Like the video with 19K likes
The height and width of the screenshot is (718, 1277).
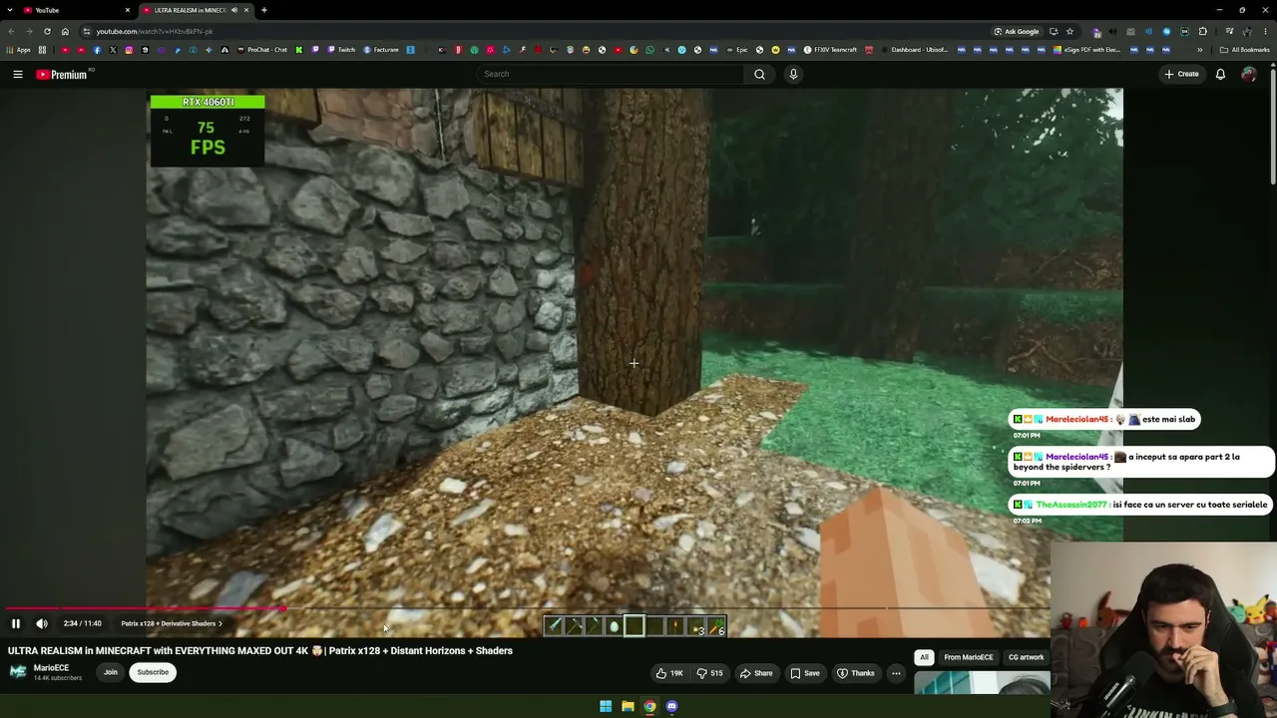pyautogui.click(x=669, y=673)
